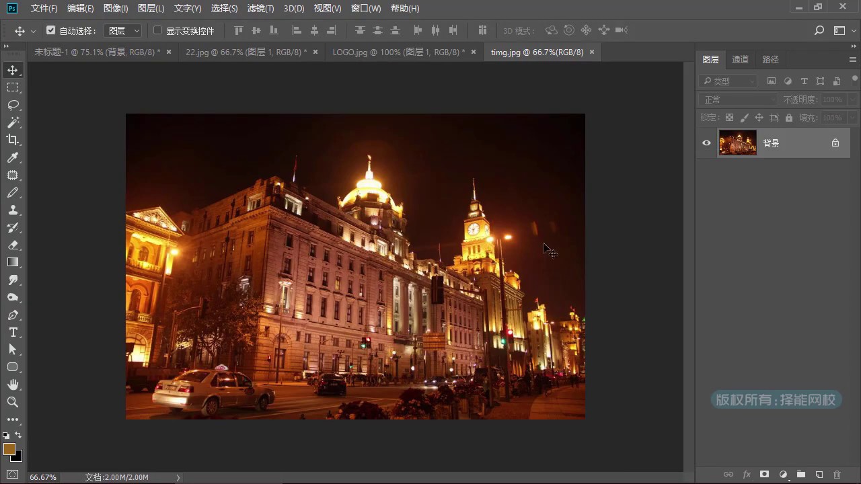
Task: Select the Rounded Rectangle shape tool
Action: point(13,367)
